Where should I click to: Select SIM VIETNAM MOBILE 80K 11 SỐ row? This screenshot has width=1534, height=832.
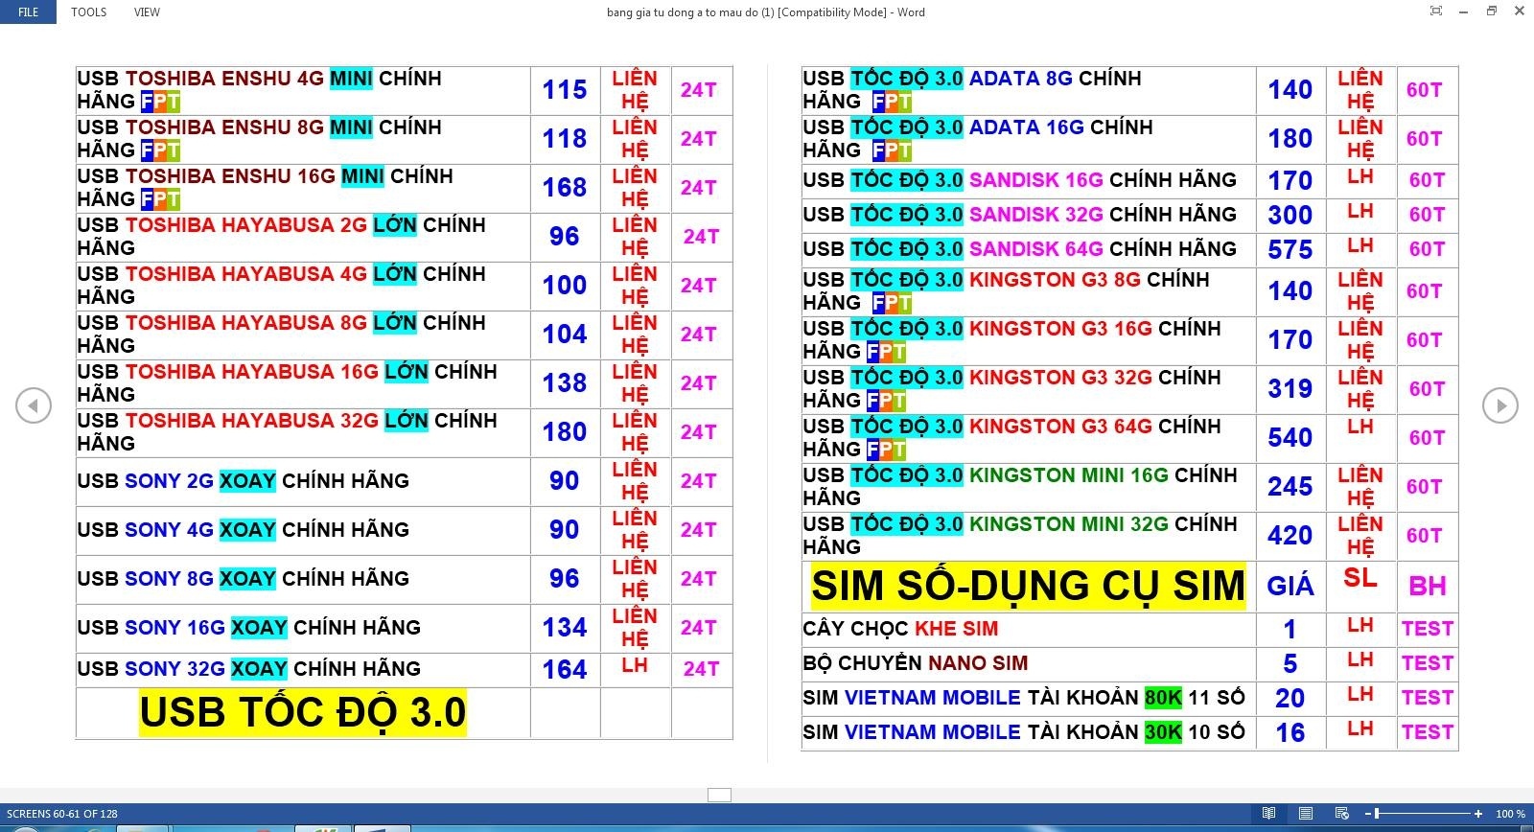(x=1024, y=698)
